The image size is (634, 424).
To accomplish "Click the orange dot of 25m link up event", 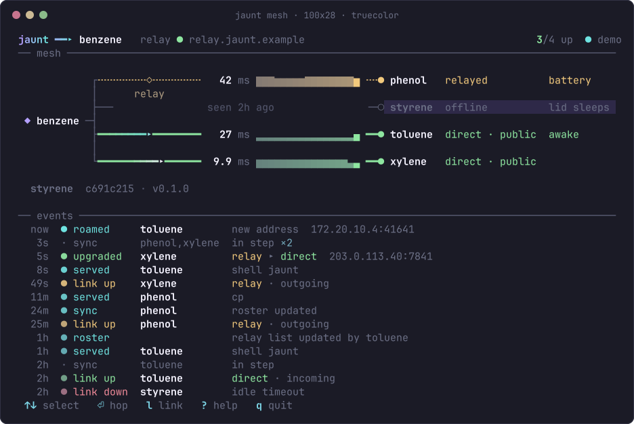I will point(64,324).
